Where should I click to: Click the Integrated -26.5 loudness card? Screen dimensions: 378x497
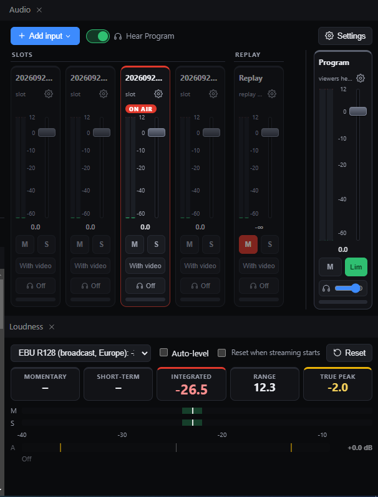(x=191, y=384)
